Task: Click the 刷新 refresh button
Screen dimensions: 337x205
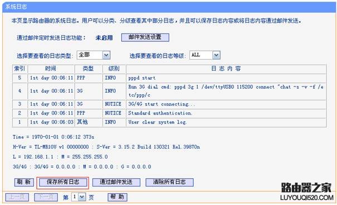Action: [x=24, y=182]
